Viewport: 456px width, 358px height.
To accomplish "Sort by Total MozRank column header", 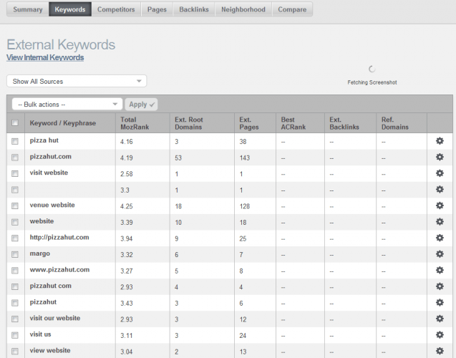I will 135,123.
